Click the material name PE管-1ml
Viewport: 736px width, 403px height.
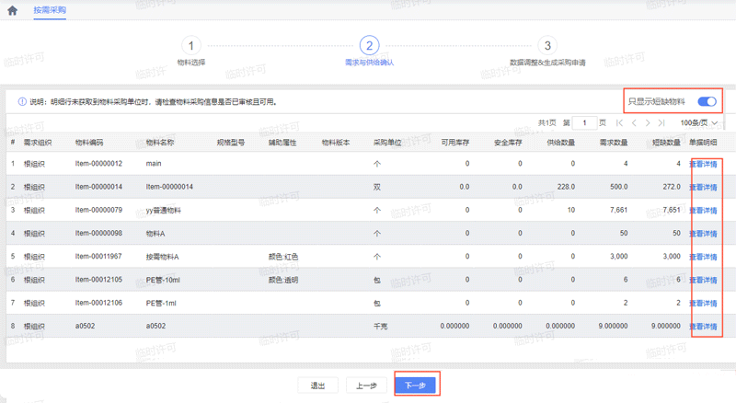coord(161,304)
